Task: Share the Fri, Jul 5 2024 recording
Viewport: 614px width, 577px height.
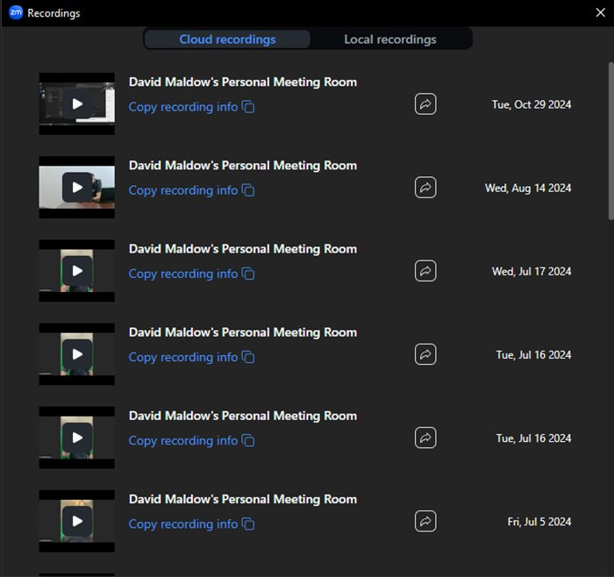Action: pos(425,521)
